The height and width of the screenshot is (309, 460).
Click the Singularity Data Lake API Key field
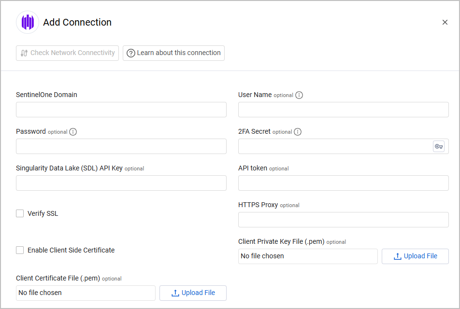(121, 183)
